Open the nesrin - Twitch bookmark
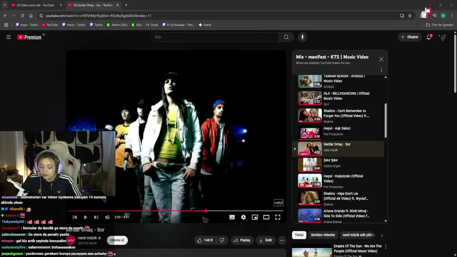Viewport: 457px width, 257px height. tap(74, 25)
